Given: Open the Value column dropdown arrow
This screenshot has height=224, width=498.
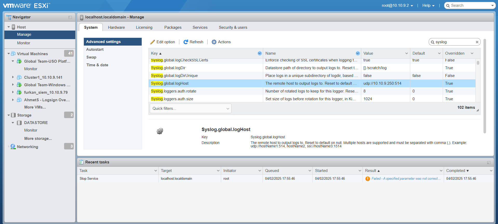Looking at the screenshot, I should click(407, 53).
